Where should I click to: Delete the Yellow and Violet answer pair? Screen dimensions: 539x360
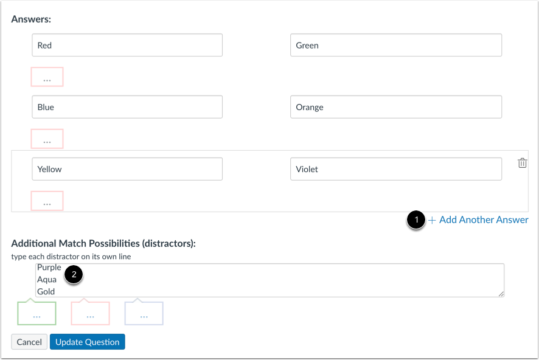point(522,162)
